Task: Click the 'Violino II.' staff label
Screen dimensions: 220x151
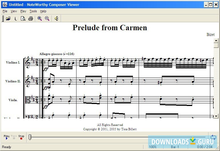Action: (x=13, y=81)
